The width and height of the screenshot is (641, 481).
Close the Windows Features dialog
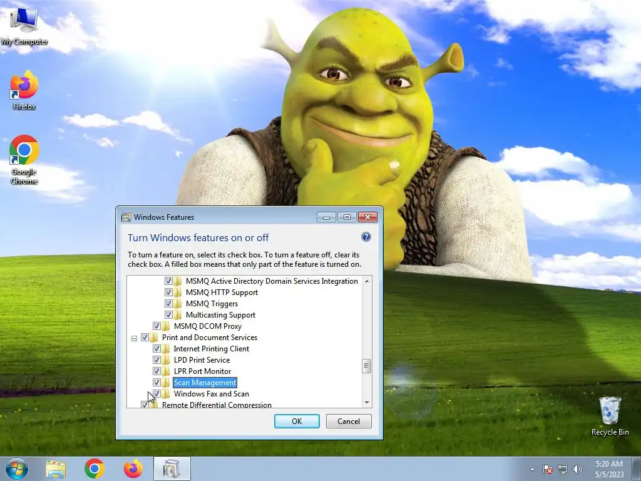[367, 217]
